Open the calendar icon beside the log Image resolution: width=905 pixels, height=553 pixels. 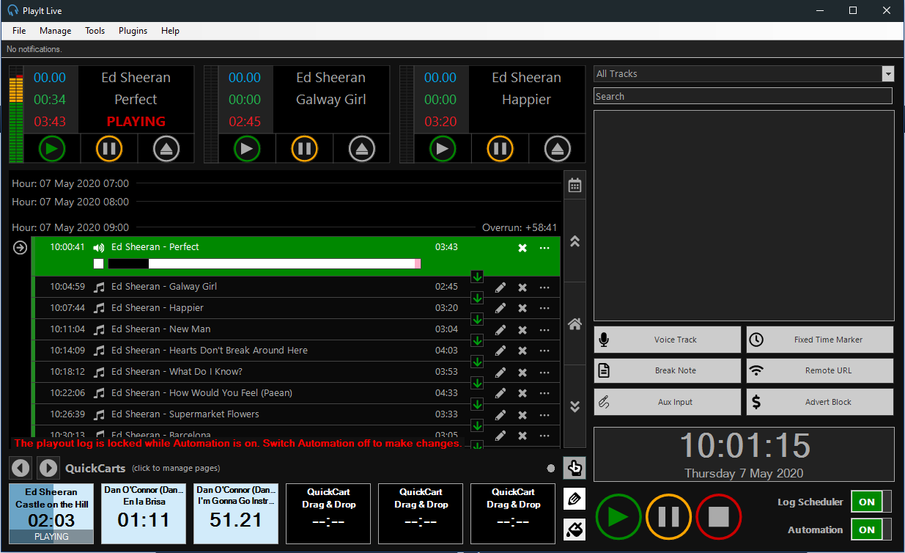[575, 185]
